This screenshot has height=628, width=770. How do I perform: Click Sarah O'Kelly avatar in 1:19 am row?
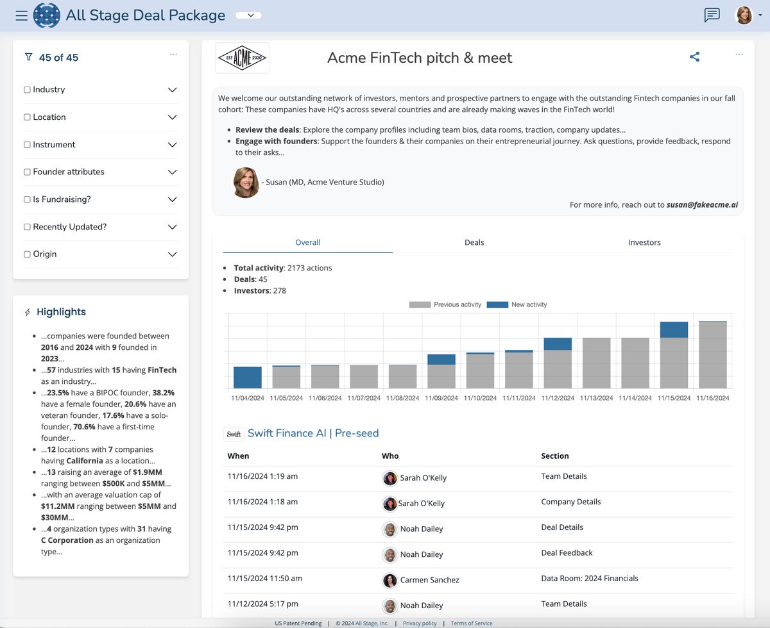389,478
